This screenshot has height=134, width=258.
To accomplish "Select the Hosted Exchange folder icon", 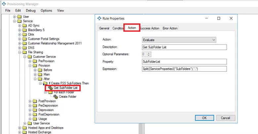I will coord(25,132).
